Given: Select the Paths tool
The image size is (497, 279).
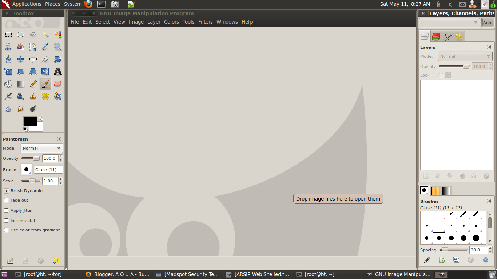Looking at the screenshot, I should (x=33, y=47).
